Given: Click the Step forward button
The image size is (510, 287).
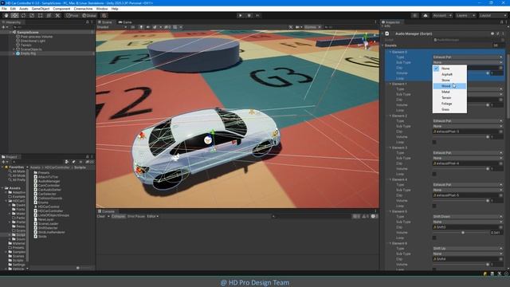Looking at the screenshot, I should [257, 15].
